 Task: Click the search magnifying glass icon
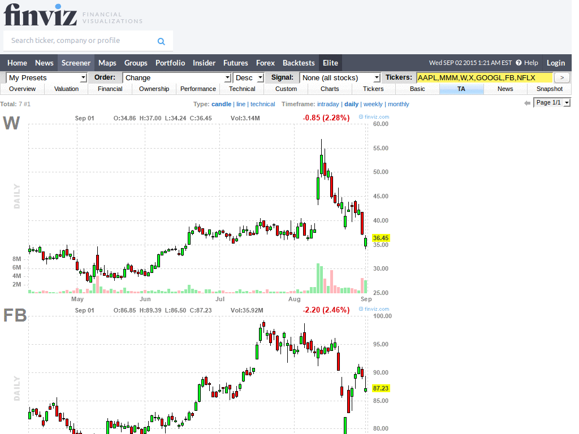pyautogui.click(x=161, y=41)
